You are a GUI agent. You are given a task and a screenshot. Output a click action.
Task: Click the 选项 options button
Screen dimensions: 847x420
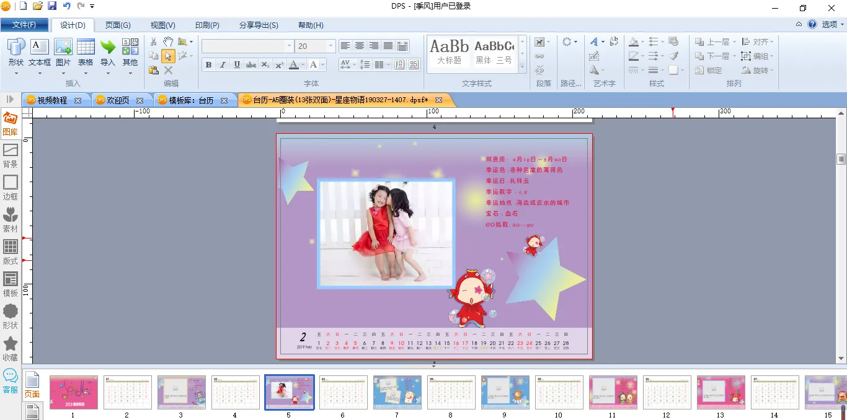click(x=829, y=25)
